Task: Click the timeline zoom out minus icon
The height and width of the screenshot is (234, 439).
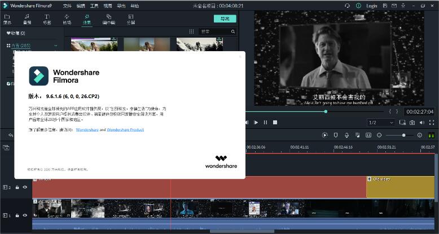Action: tap(379, 135)
